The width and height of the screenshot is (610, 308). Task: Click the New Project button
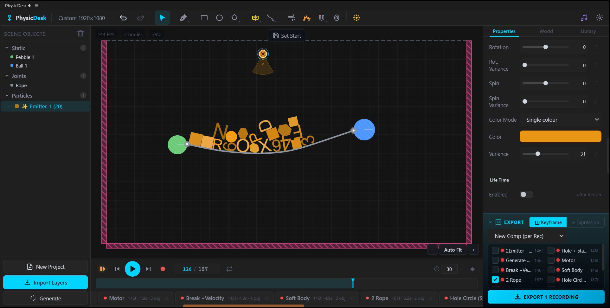pos(45,267)
